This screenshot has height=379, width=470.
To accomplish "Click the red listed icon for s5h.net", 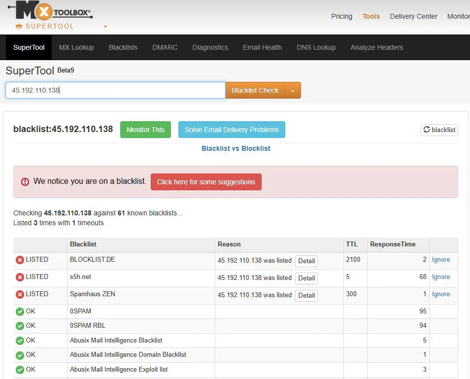I will click(20, 277).
